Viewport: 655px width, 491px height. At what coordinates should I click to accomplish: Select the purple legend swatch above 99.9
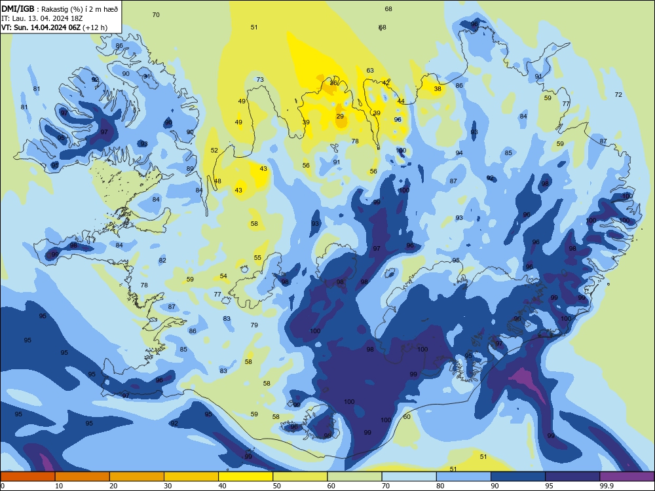[x=627, y=477]
